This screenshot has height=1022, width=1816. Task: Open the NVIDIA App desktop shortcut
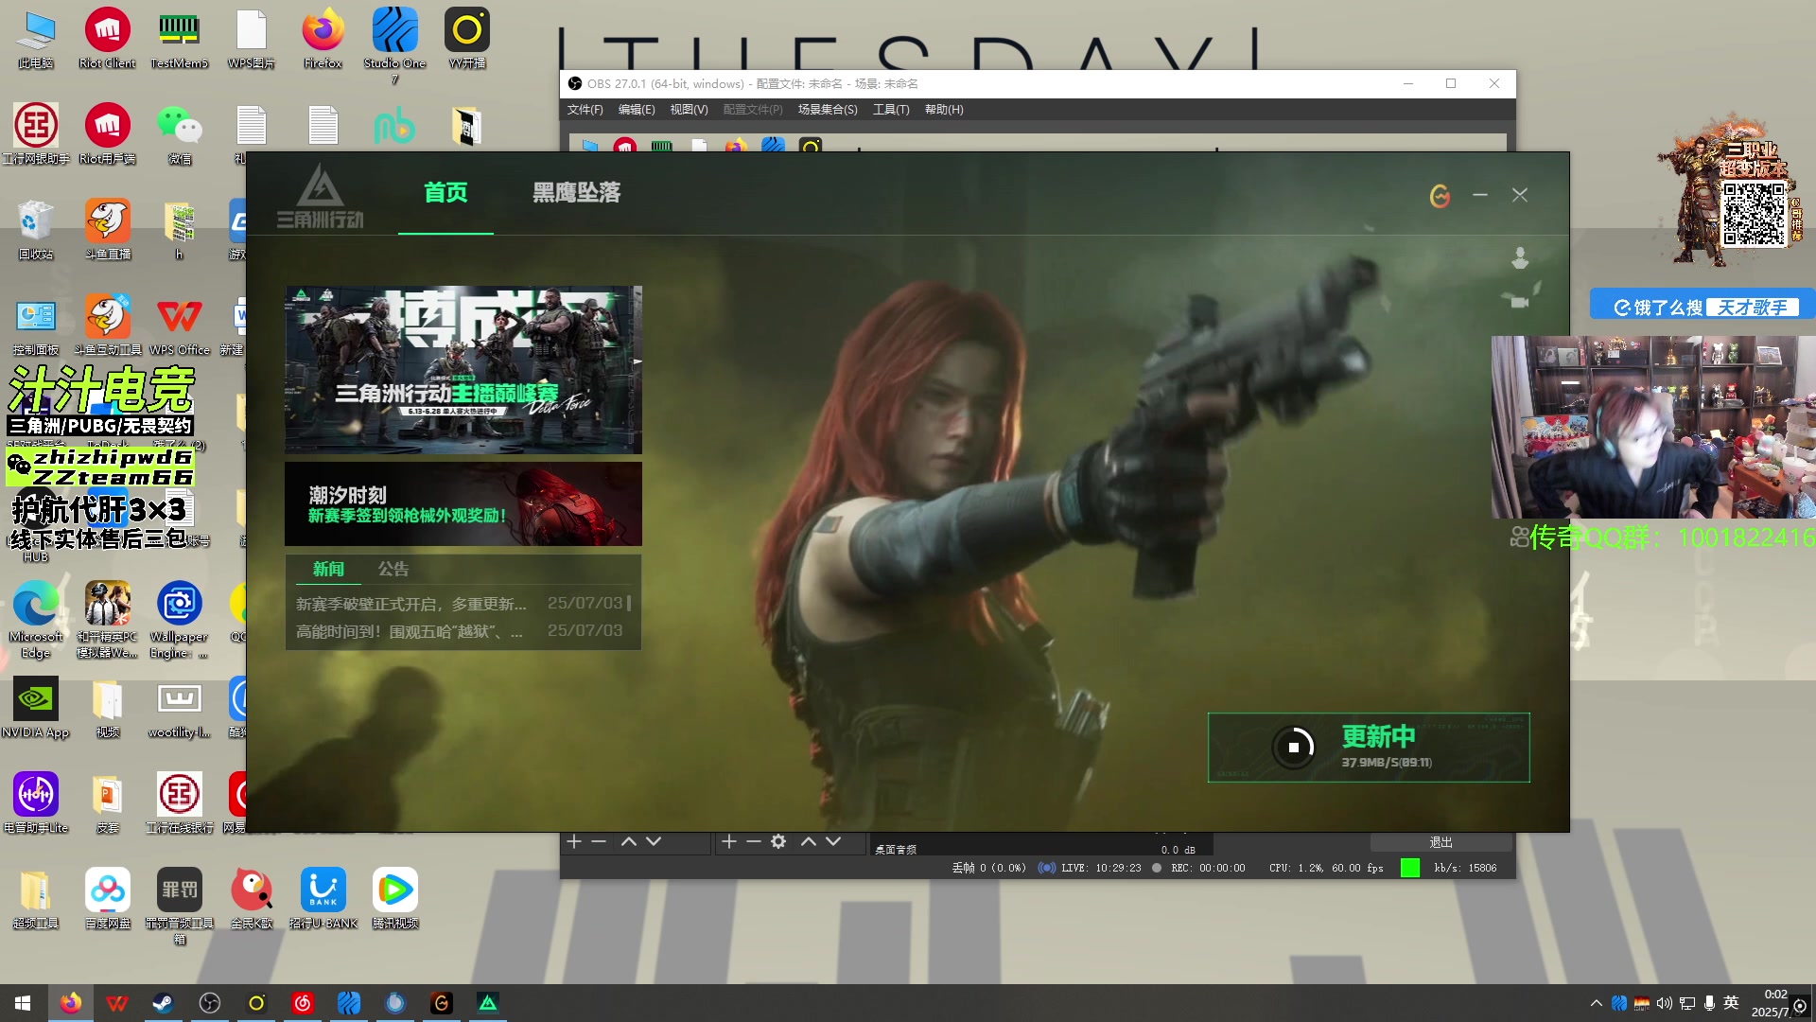point(36,708)
